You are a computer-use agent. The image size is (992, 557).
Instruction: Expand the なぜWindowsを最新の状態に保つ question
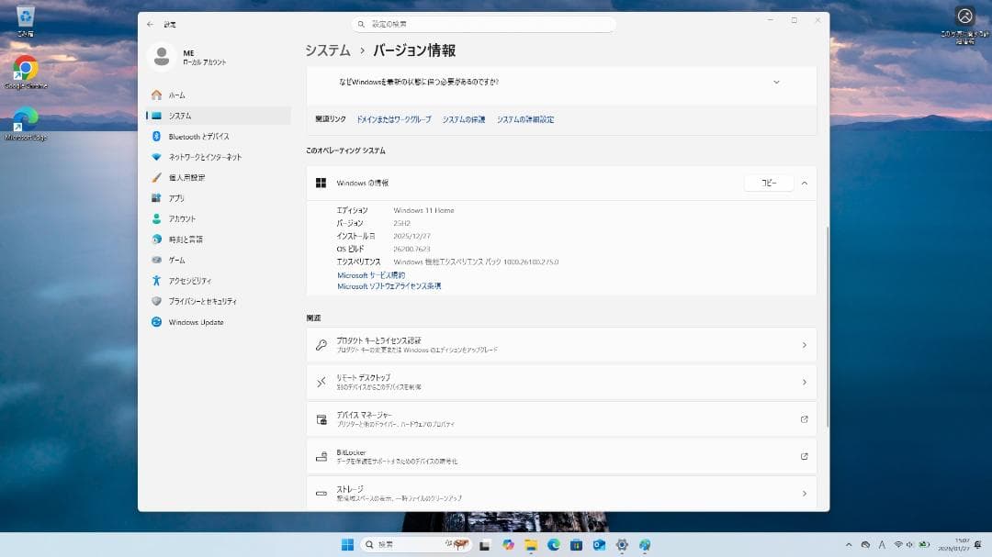click(776, 81)
